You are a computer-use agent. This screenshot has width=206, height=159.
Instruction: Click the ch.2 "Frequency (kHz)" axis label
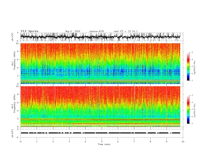14,103
